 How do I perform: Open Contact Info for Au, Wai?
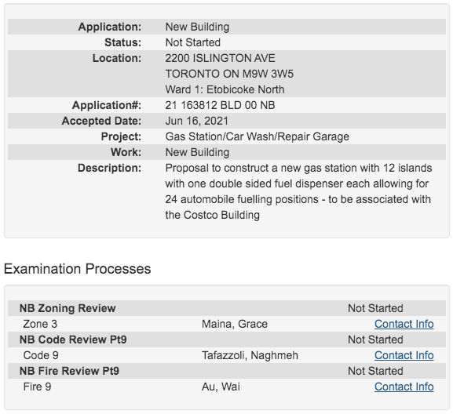click(404, 387)
